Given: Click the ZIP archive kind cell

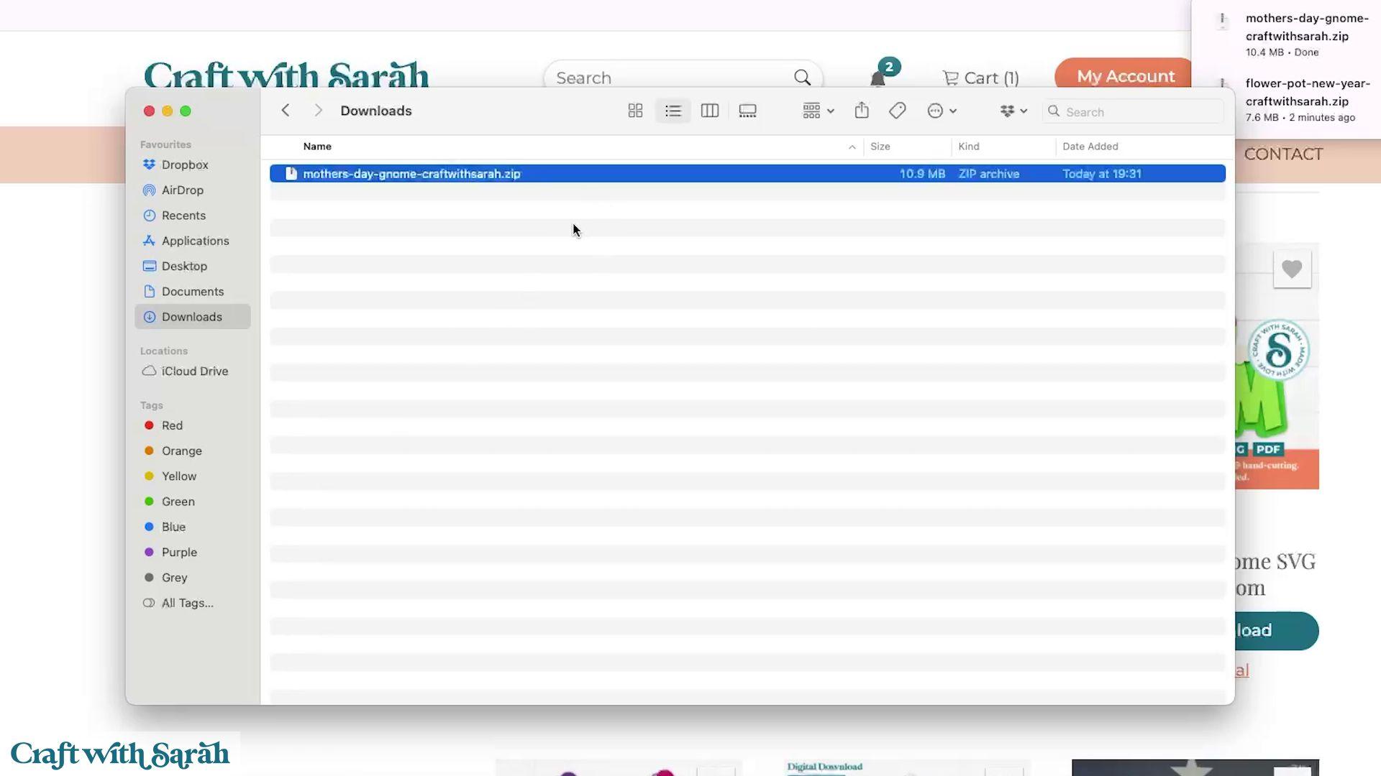Looking at the screenshot, I should (989, 174).
